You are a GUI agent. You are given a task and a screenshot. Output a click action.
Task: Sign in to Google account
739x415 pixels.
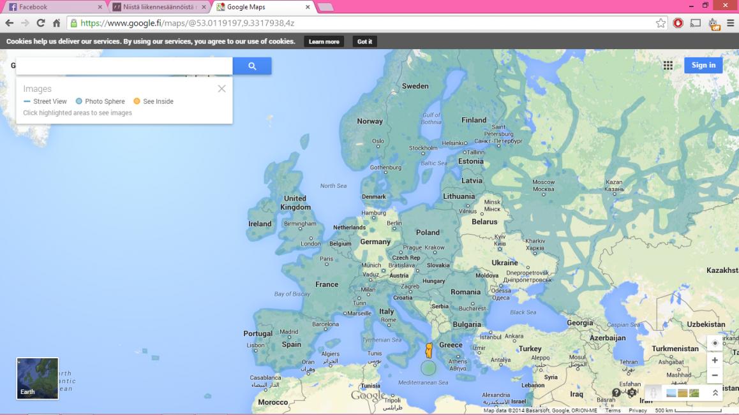pyautogui.click(x=703, y=65)
